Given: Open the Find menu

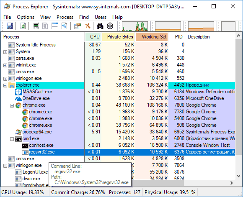Looking at the screenshot, I should [84, 17].
